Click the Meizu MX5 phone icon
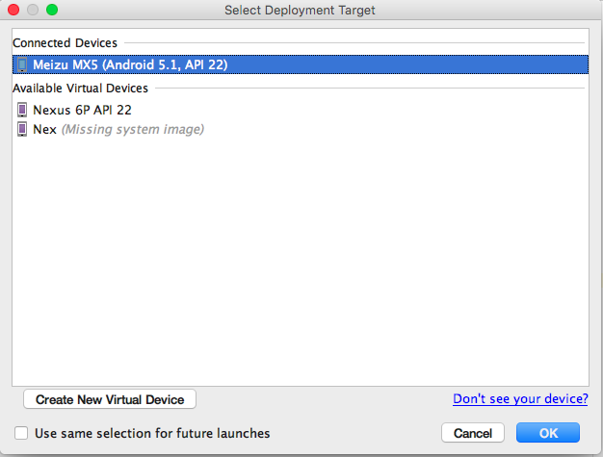This screenshot has height=457, width=603. pyautogui.click(x=22, y=64)
